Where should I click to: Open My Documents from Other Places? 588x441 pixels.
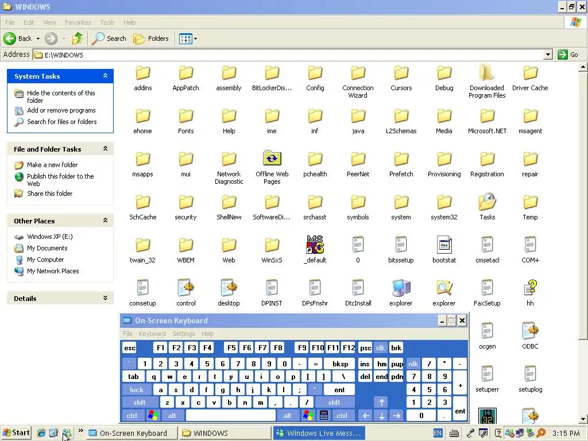tap(47, 248)
